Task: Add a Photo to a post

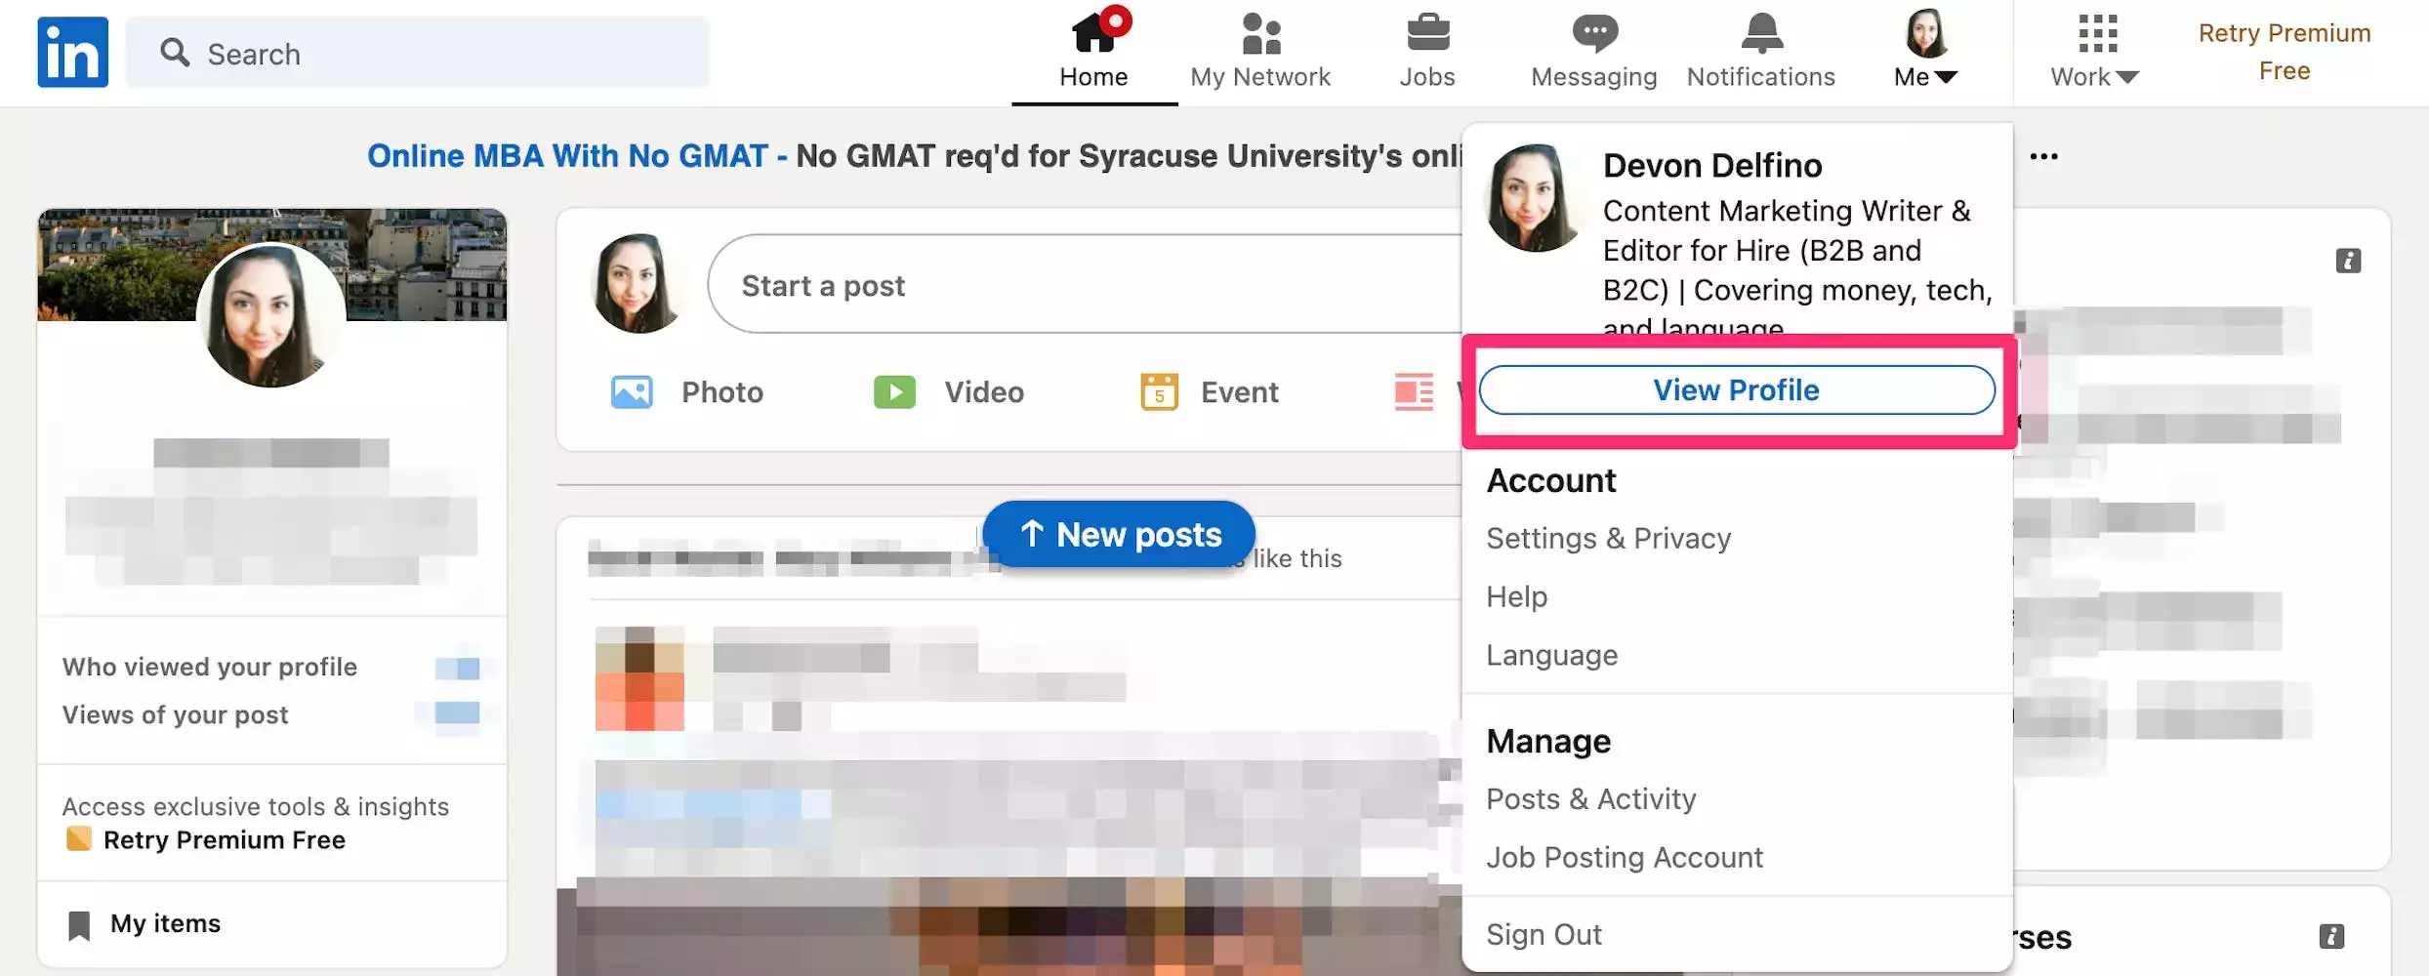Action: [687, 392]
